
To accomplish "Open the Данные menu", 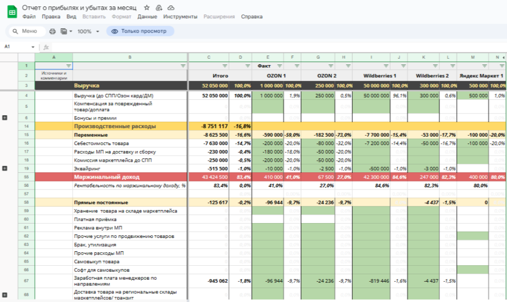I will [x=147, y=17].
